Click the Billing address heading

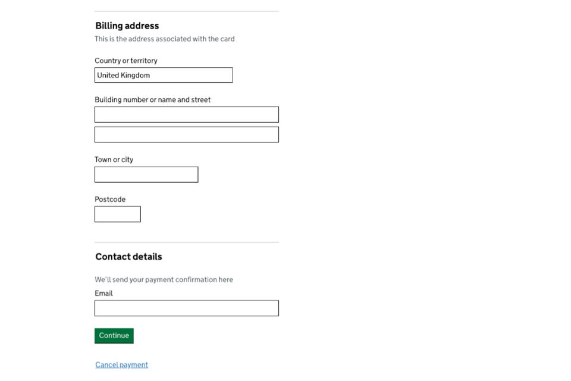tap(127, 26)
